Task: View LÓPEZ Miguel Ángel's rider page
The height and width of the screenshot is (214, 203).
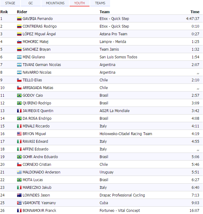Action: (x=39, y=34)
